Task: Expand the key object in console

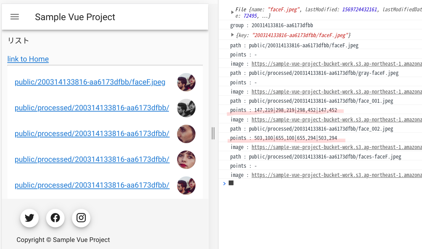Action: [232, 35]
